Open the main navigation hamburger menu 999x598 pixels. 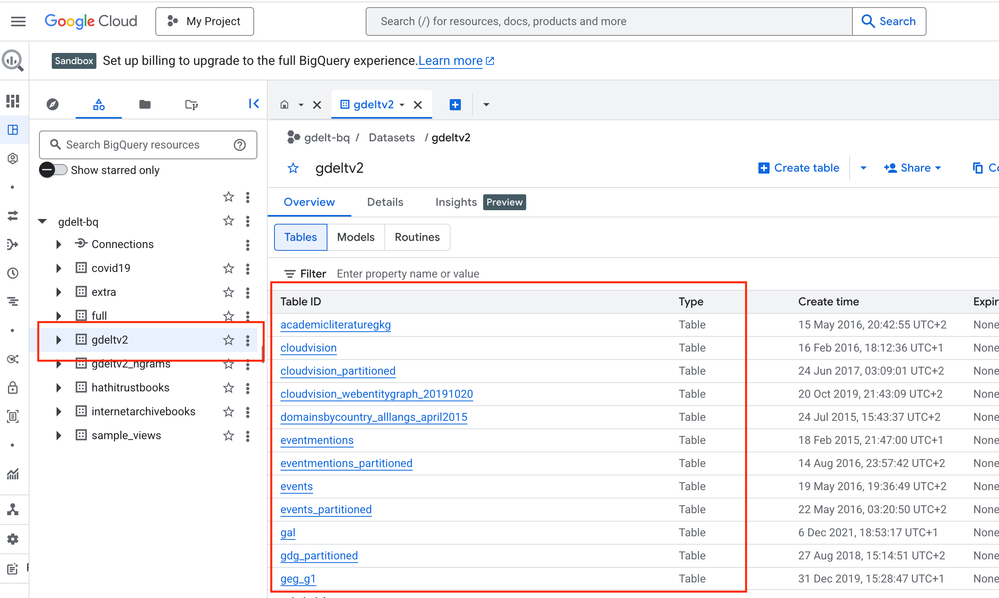click(x=18, y=21)
